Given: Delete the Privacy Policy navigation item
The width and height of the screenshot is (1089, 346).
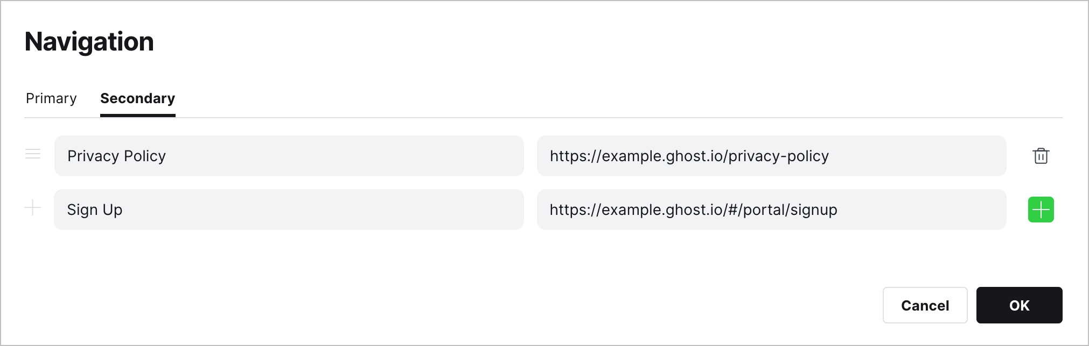Looking at the screenshot, I should [1041, 156].
